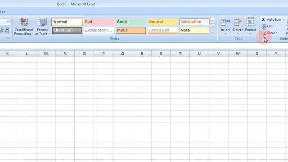Open Format as Table gallery
Screen dimensions: 288x162
(42, 27)
